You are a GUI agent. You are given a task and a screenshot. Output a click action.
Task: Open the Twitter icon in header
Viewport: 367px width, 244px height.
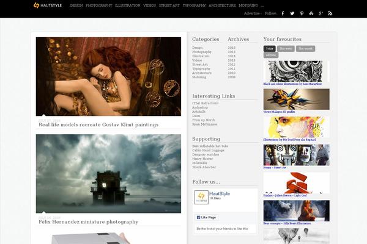coord(292,13)
